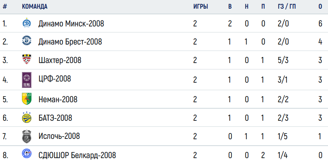
Task: Open the БАТЭ-2008 team link
Action: 55,118
